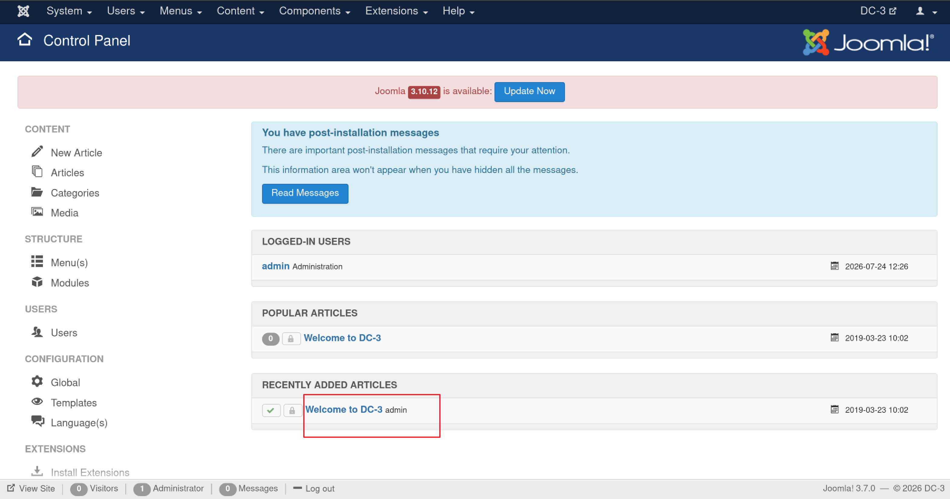Click calendar icon in Popular Articles row
This screenshot has height=499, width=950.
(835, 338)
